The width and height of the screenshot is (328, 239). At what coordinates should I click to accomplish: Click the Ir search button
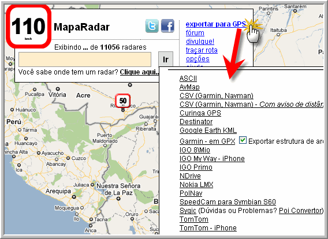tap(166, 59)
